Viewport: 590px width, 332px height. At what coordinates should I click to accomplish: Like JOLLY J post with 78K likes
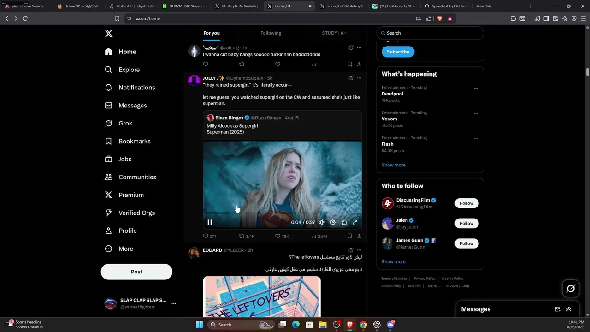click(282, 236)
